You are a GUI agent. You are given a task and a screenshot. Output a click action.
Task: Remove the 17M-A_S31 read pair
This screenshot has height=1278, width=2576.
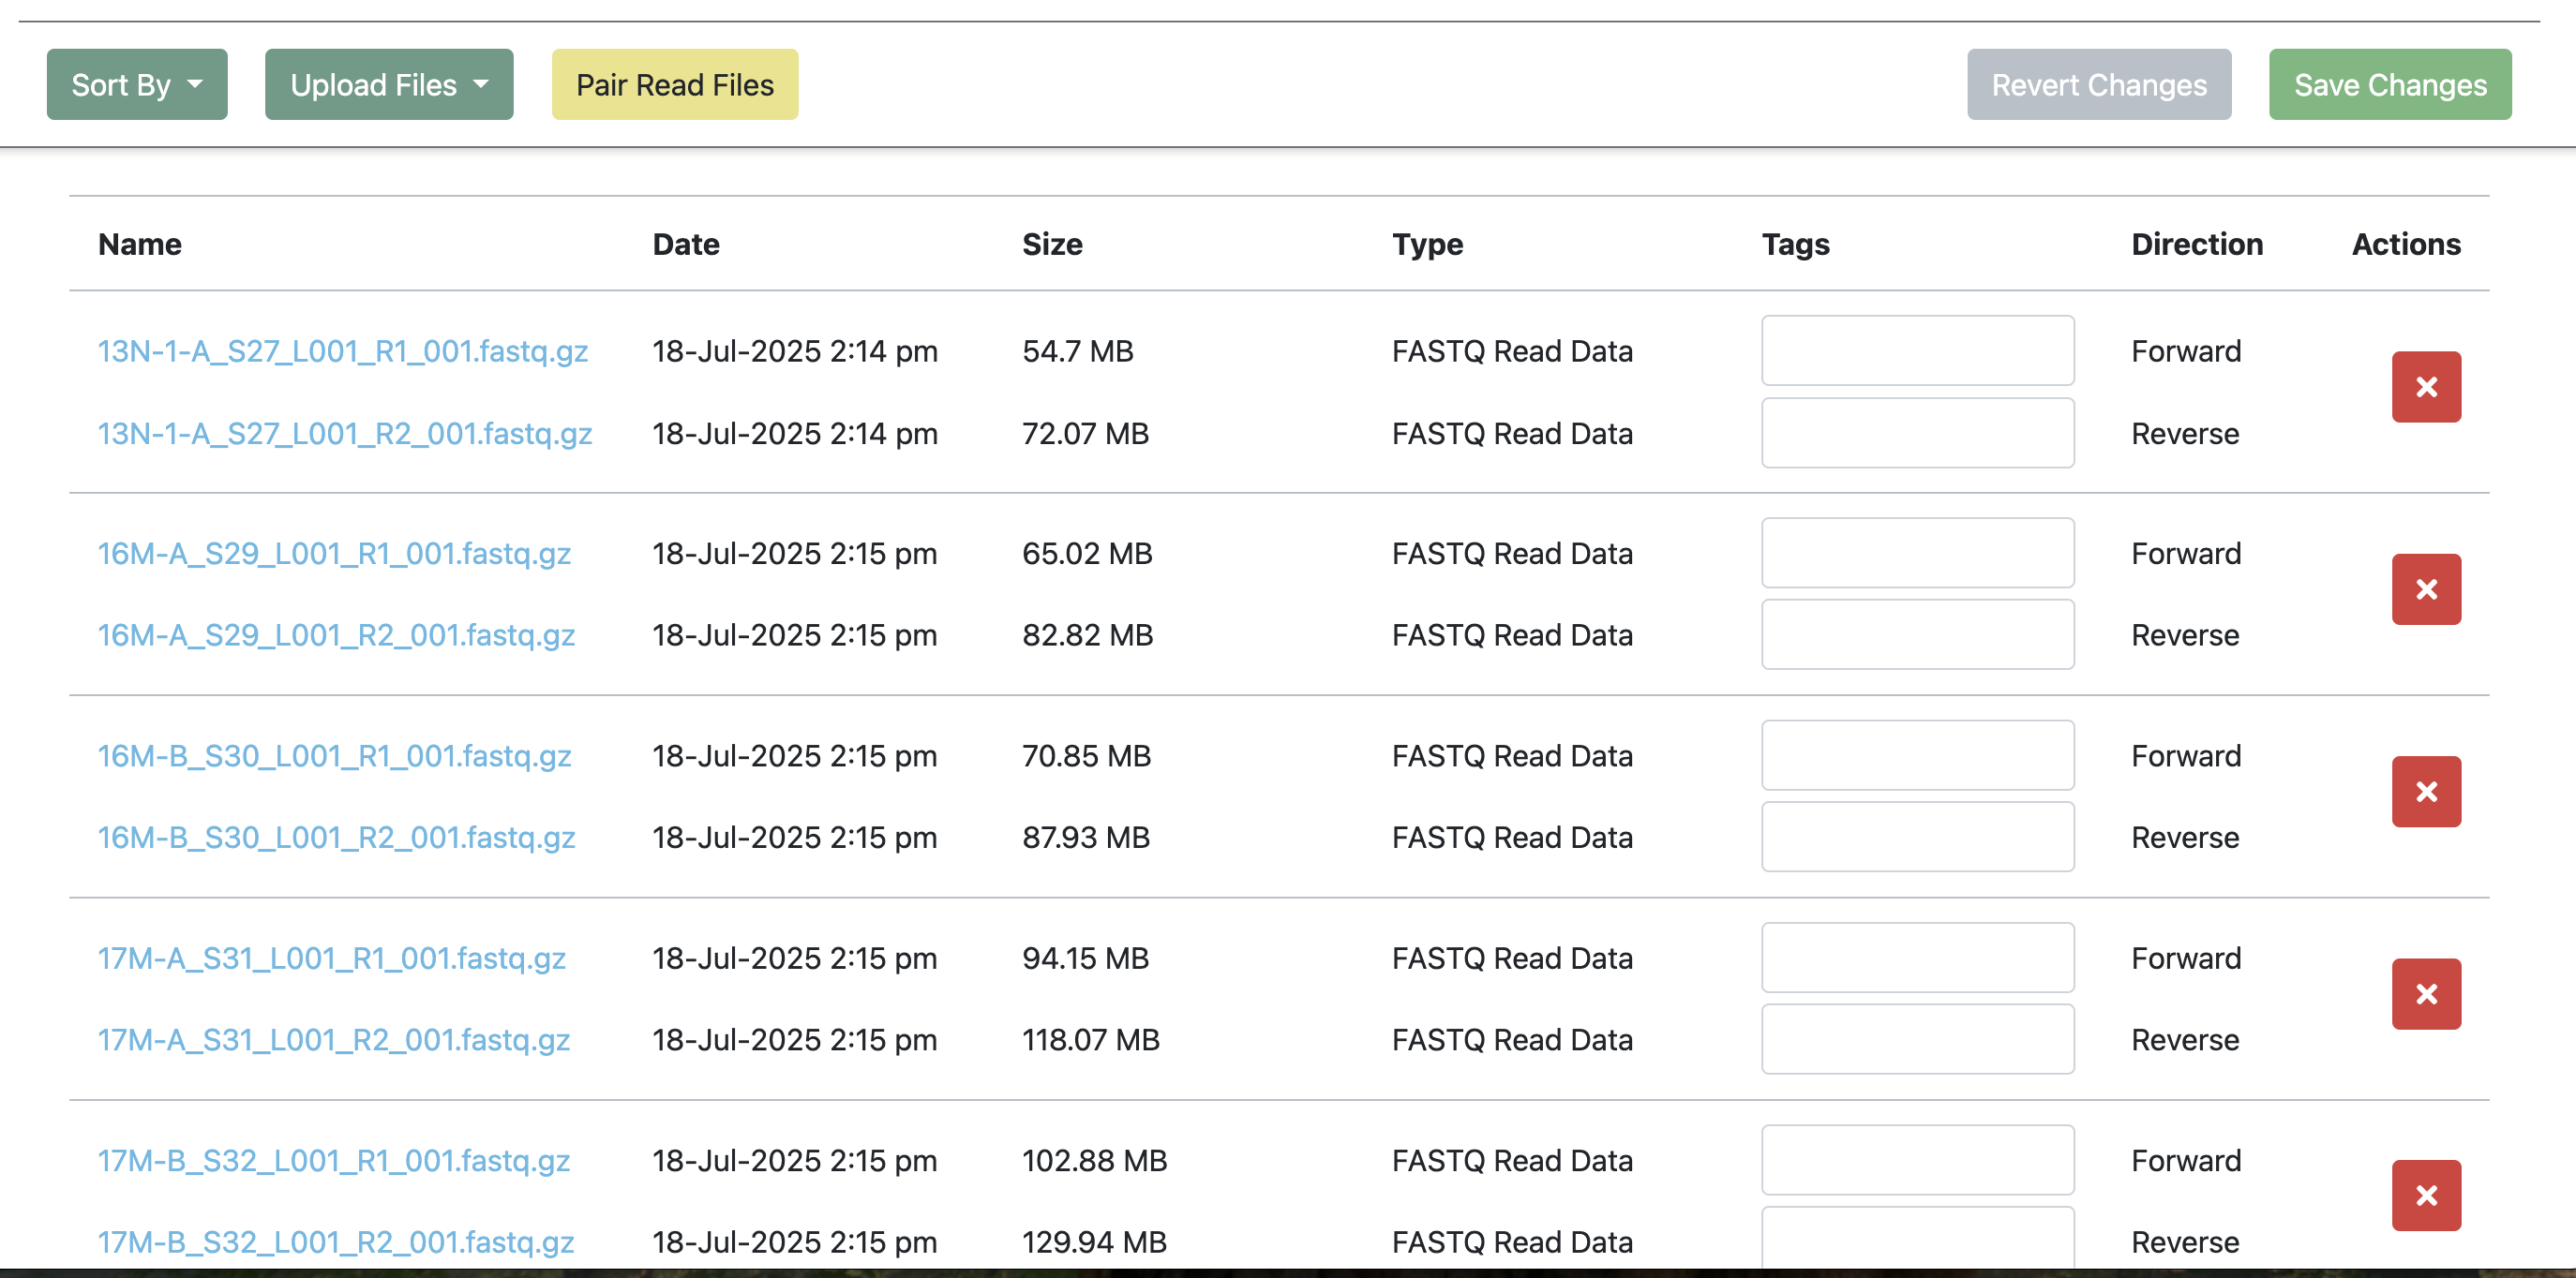coord(2426,993)
